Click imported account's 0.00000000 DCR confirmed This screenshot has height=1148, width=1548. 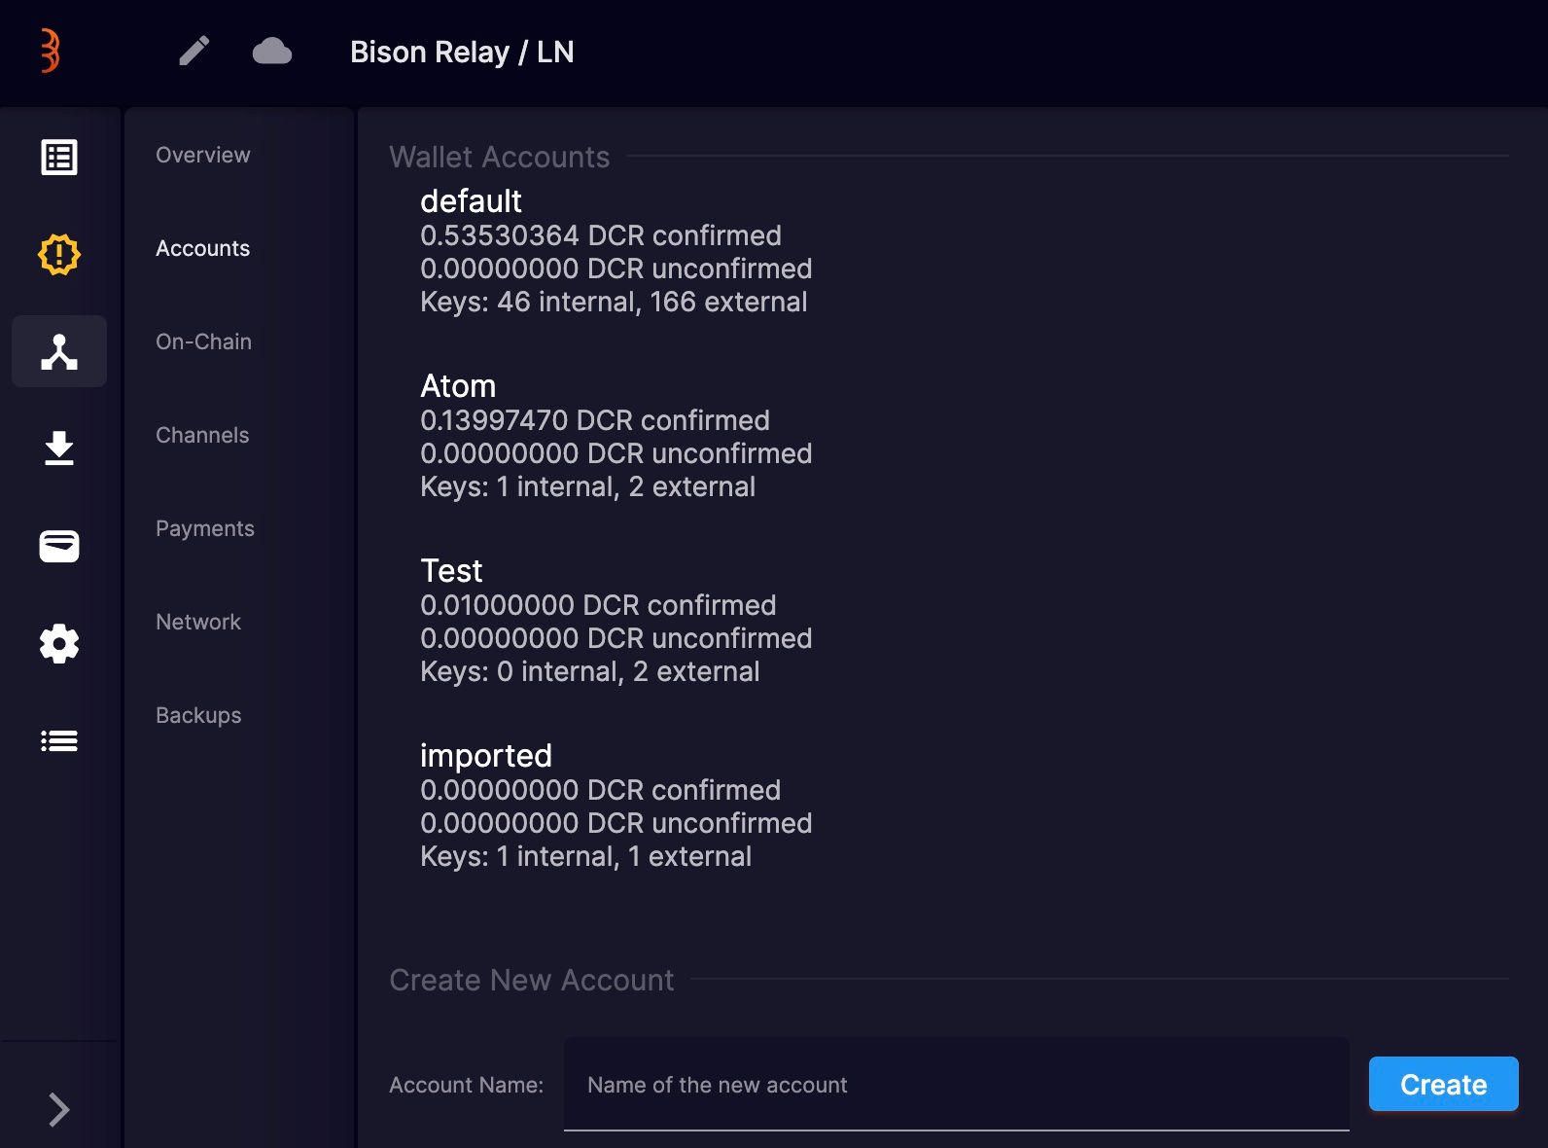pyautogui.click(x=601, y=790)
